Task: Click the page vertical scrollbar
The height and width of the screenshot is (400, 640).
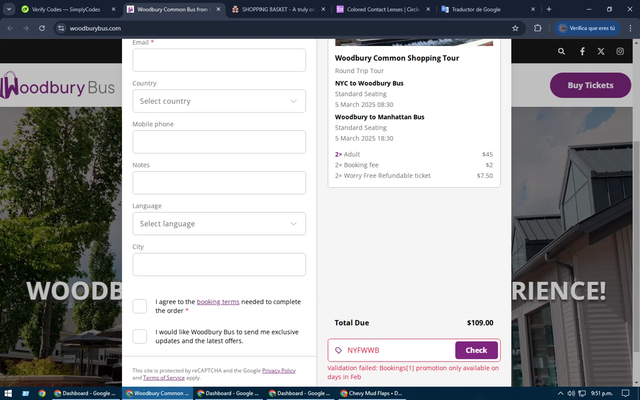Action: (636, 247)
